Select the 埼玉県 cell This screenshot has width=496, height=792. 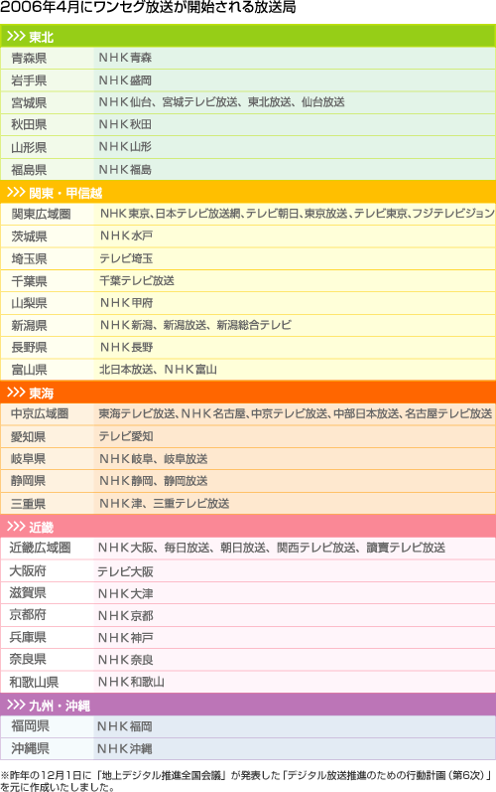(47, 258)
